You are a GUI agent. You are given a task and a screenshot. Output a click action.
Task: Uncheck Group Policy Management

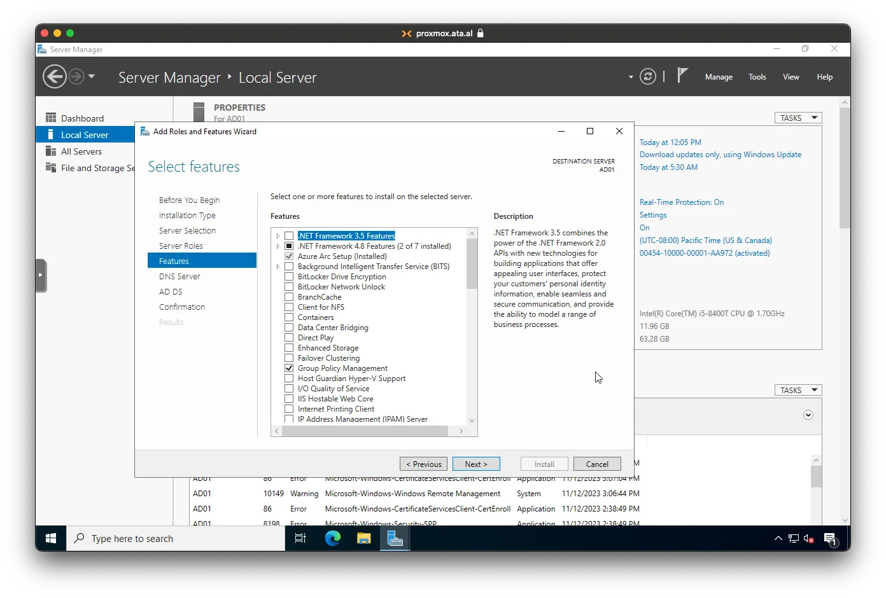coord(289,368)
